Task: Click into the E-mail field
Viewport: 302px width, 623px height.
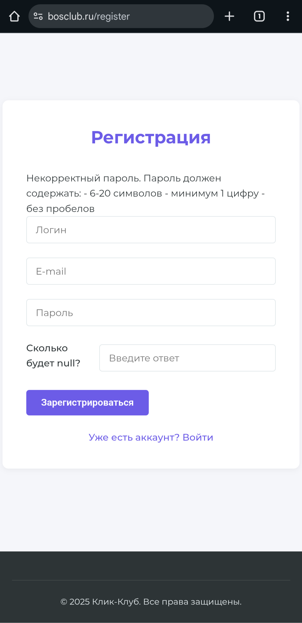Action: click(x=151, y=271)
